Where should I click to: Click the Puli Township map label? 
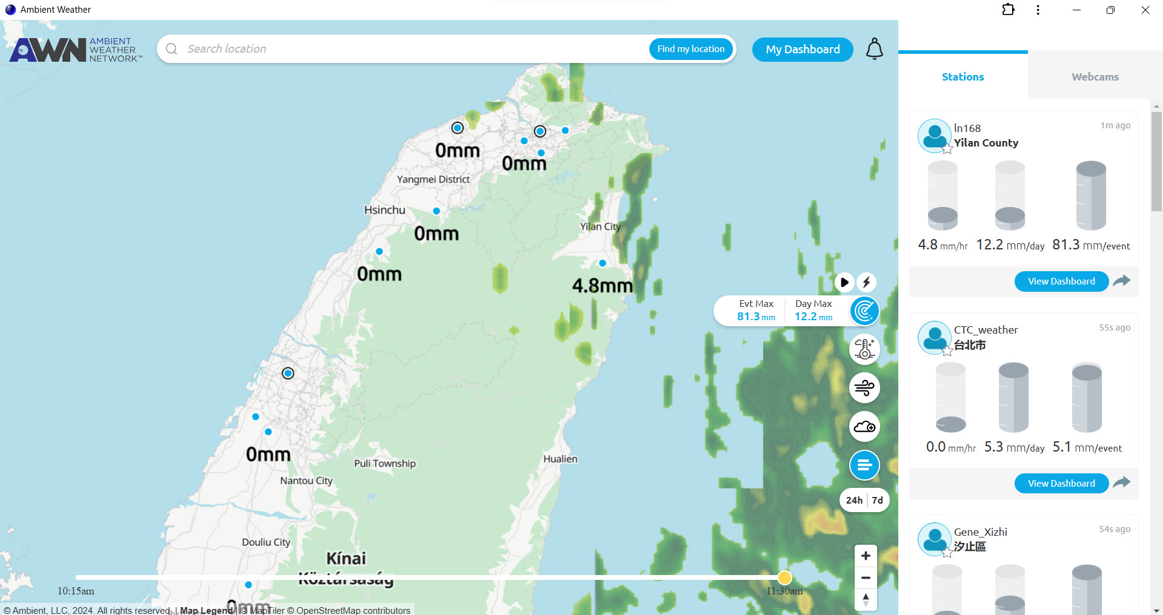click(385, 463)
